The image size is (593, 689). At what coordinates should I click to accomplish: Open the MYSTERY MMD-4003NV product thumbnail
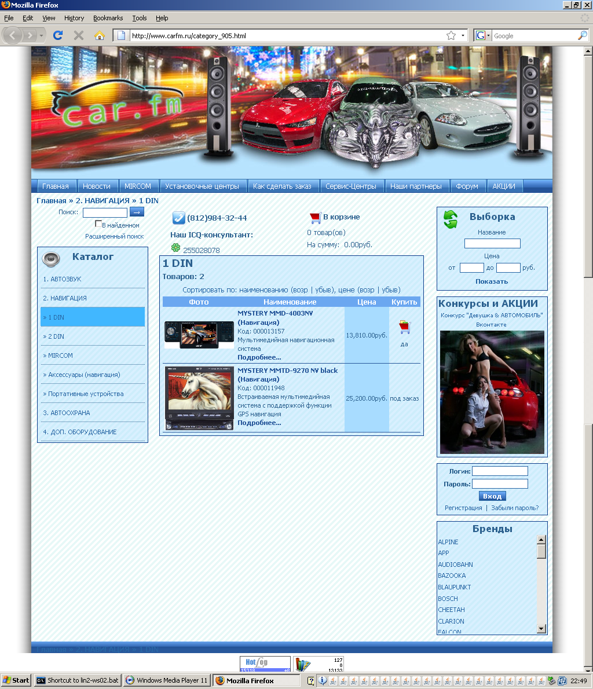[199, 335]
